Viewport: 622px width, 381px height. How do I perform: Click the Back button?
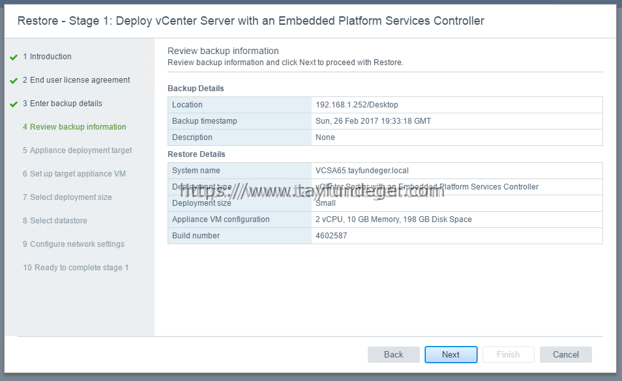point(394,354)
